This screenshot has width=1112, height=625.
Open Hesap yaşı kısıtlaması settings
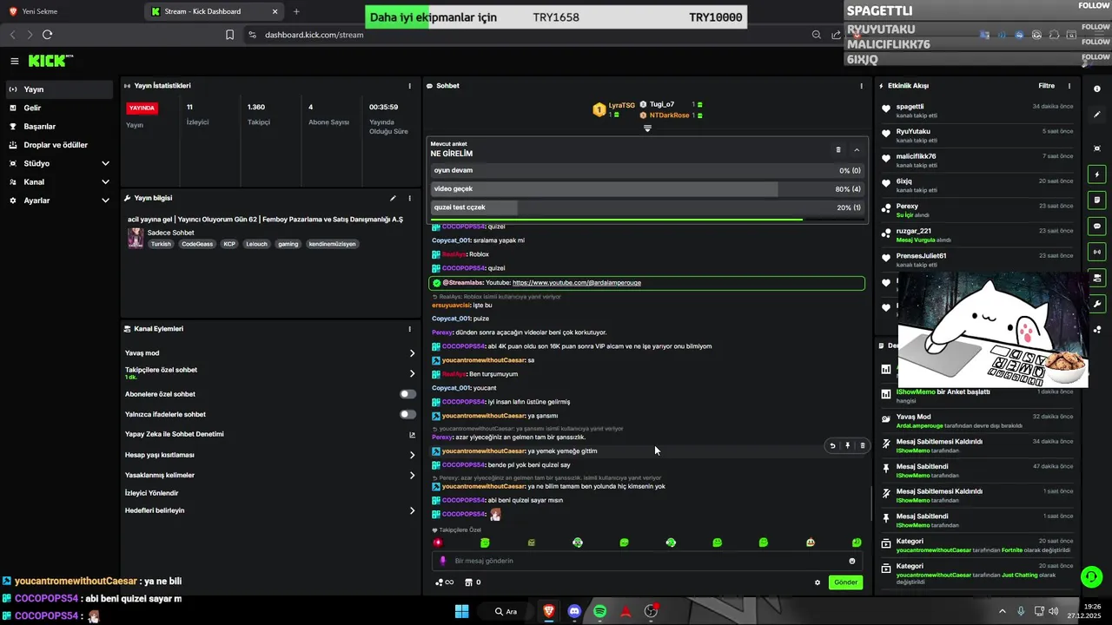coord(270,455)
